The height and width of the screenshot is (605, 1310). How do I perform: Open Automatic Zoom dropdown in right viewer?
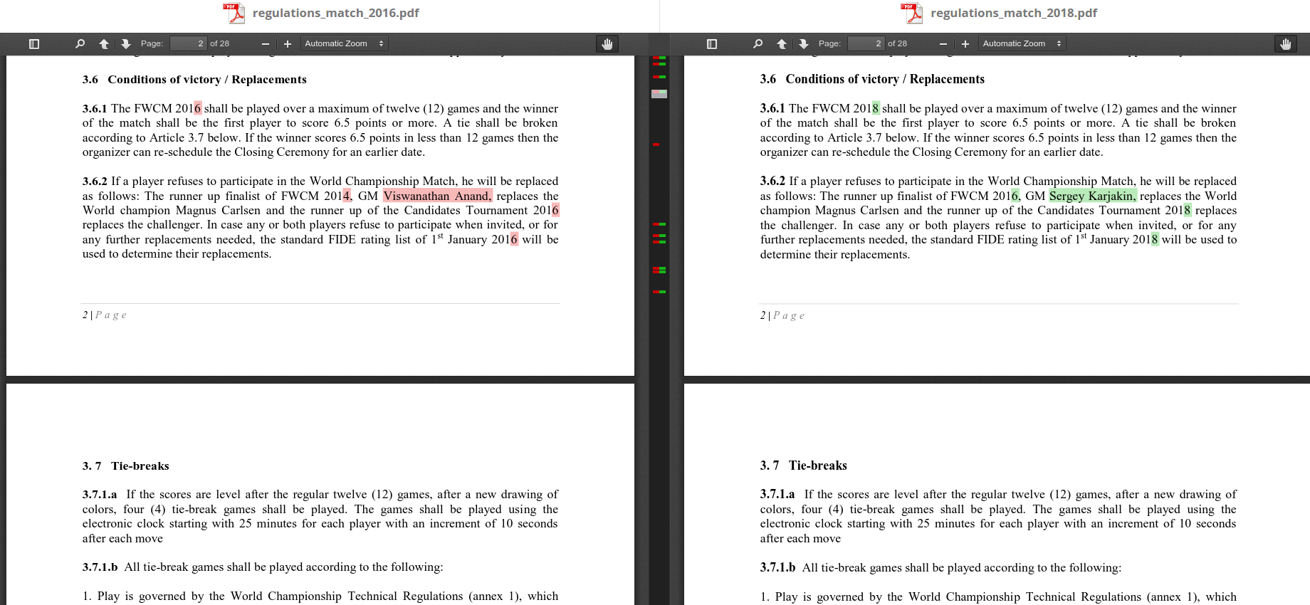tap(1022, 44)
